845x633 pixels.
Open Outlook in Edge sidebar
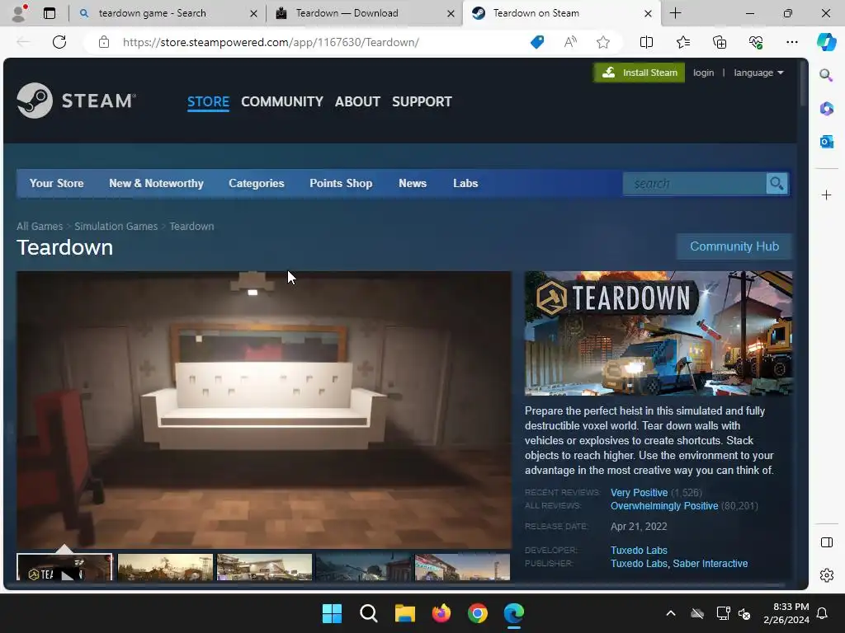point(826,142)
